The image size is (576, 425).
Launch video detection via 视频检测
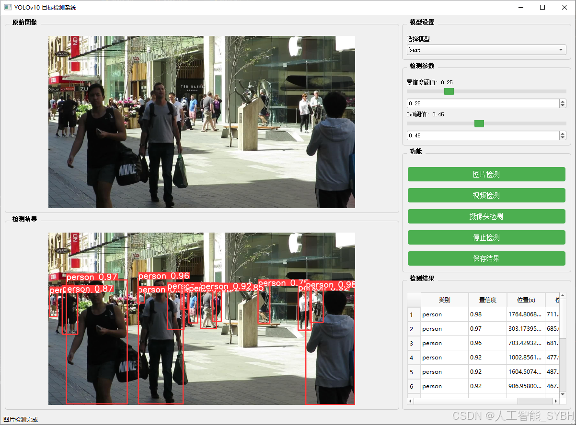pos(486,195)
